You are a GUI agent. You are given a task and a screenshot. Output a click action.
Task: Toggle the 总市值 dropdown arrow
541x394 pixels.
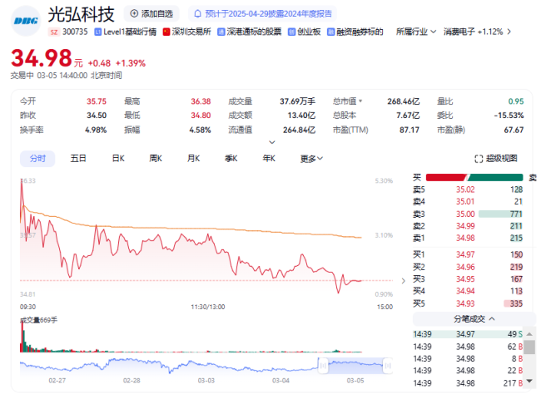tap(360, 101)
